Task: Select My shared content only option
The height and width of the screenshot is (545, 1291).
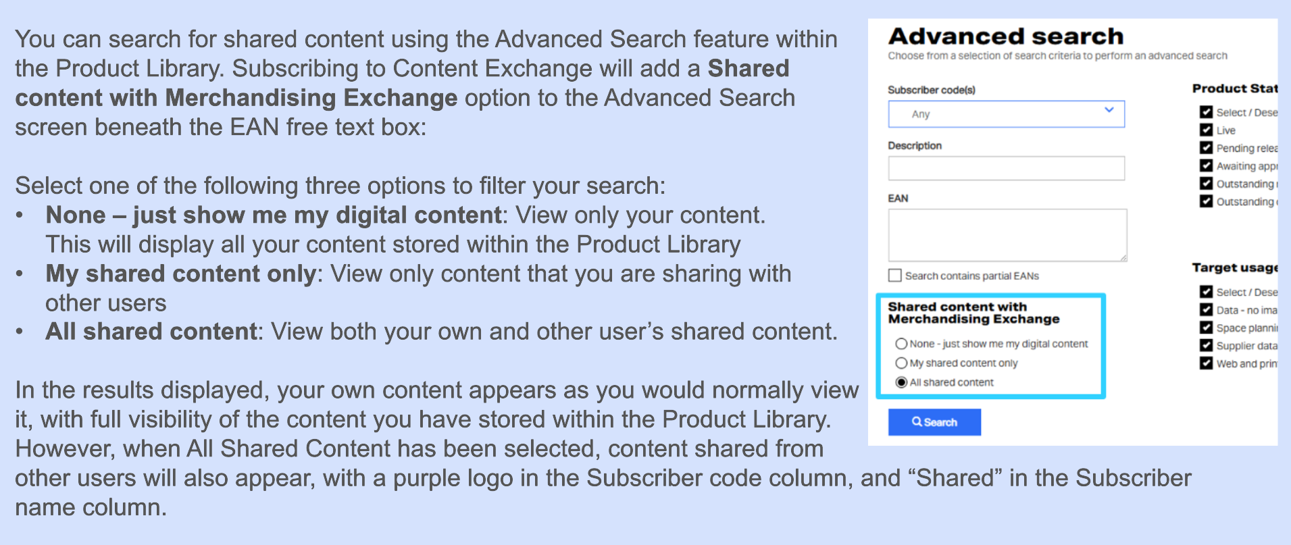Action: (x=901, y=363)
